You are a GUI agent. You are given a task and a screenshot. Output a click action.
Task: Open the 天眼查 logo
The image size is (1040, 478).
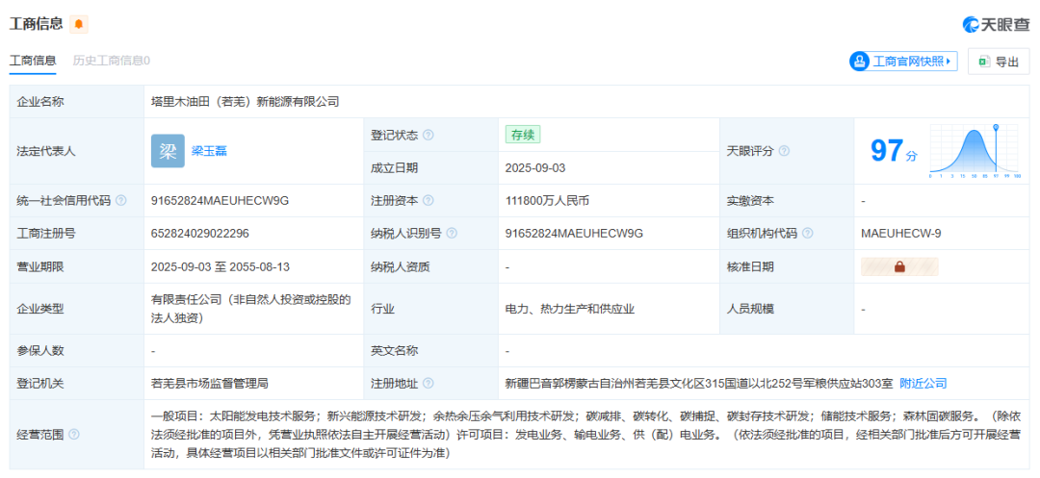pos(997,24)
